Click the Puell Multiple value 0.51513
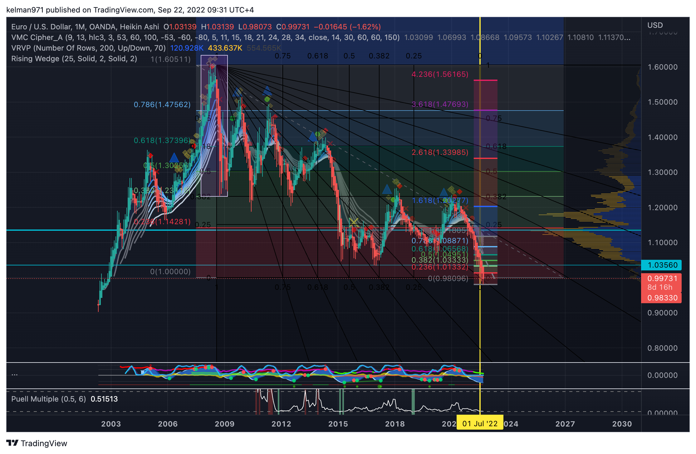 pyautogui.click(x=104, y=399)
